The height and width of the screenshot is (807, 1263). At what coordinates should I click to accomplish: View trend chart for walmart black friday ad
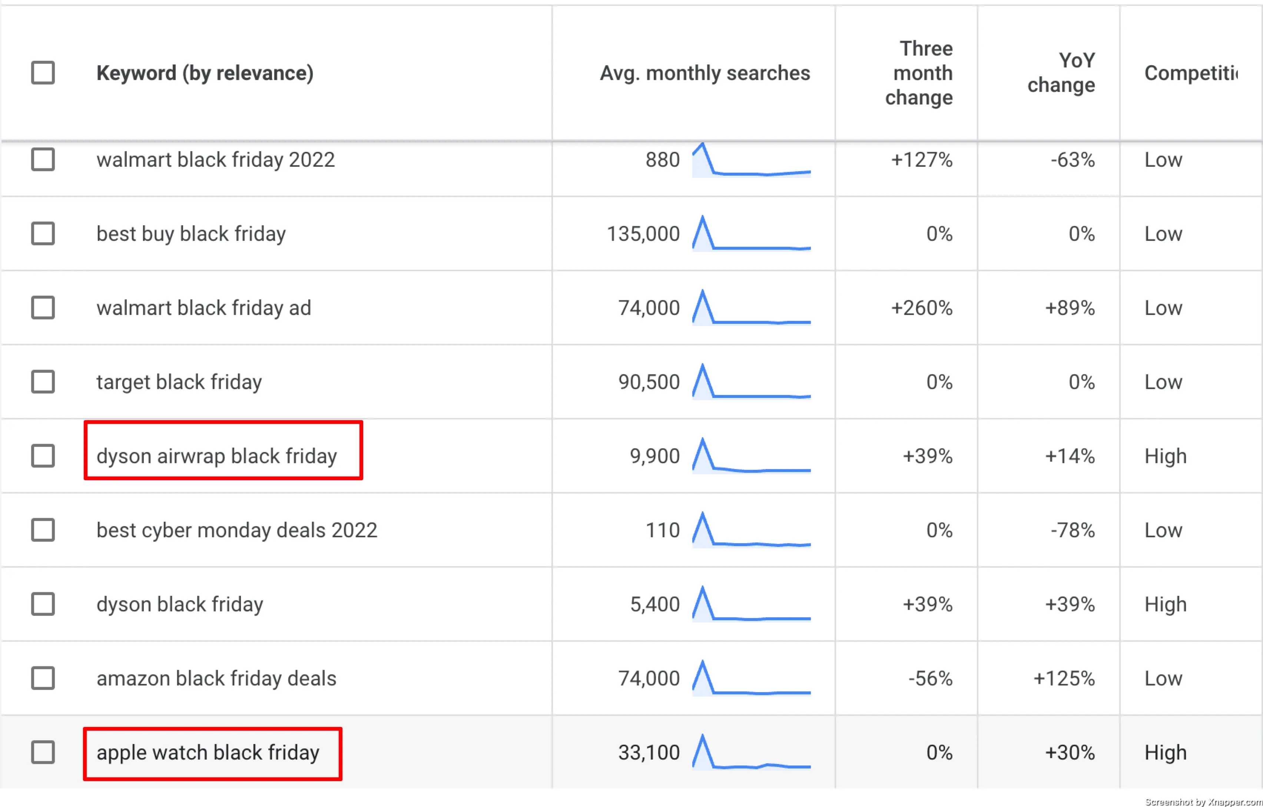751,308
